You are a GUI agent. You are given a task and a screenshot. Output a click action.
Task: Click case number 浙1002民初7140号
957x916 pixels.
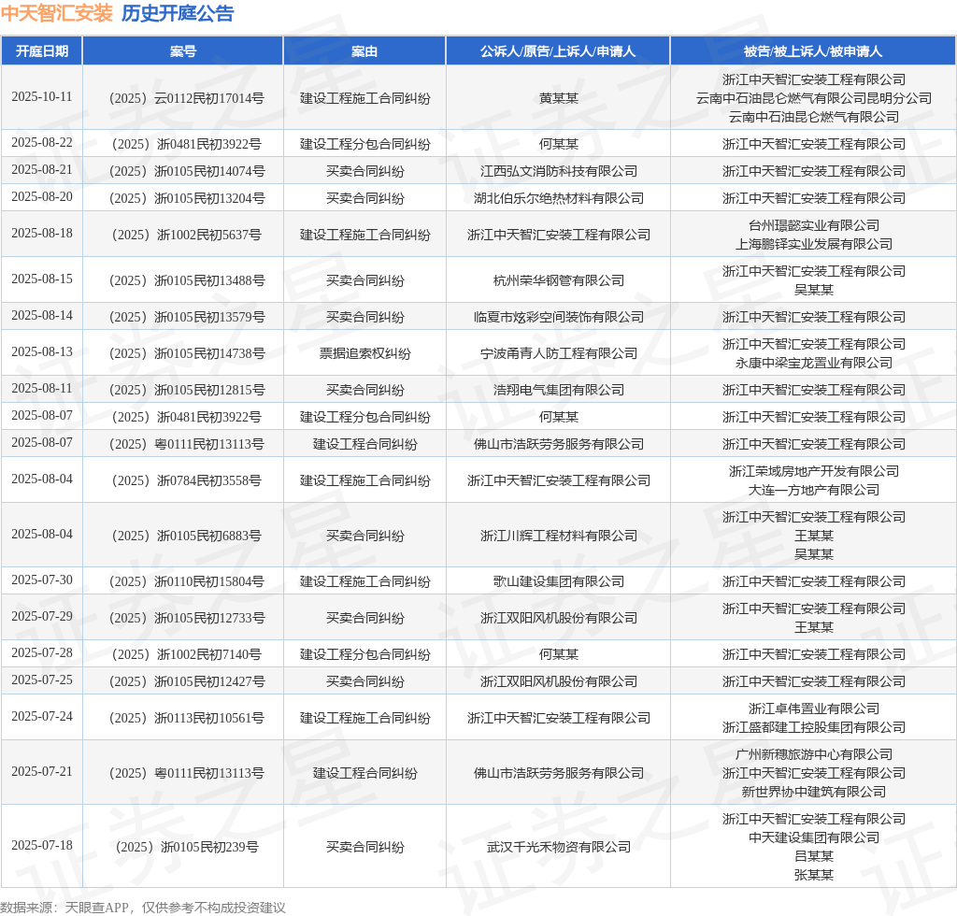(x=187, y=655)
